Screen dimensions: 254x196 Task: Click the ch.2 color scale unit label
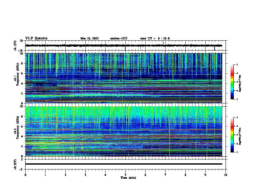point(240,136)
